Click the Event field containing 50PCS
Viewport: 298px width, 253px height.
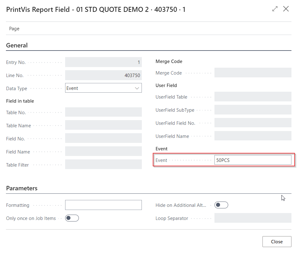(x=252, y=160)
